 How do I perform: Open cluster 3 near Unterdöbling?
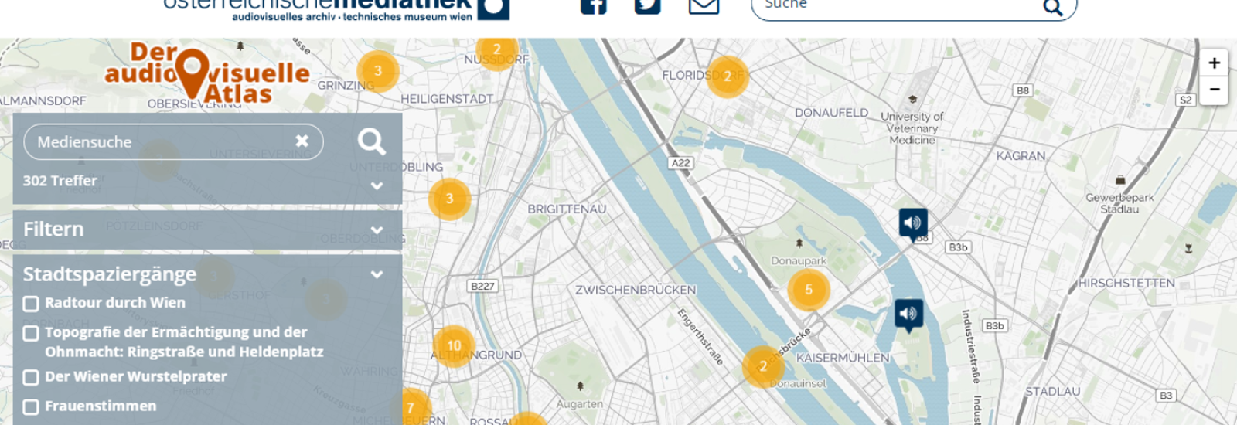click(x=449, y=199)
